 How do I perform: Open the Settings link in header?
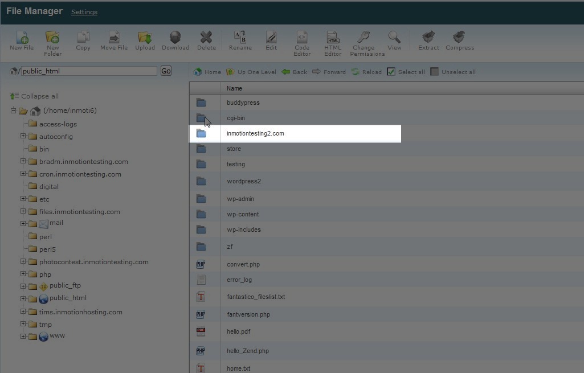pyautogui.click(x=84, y=12)
